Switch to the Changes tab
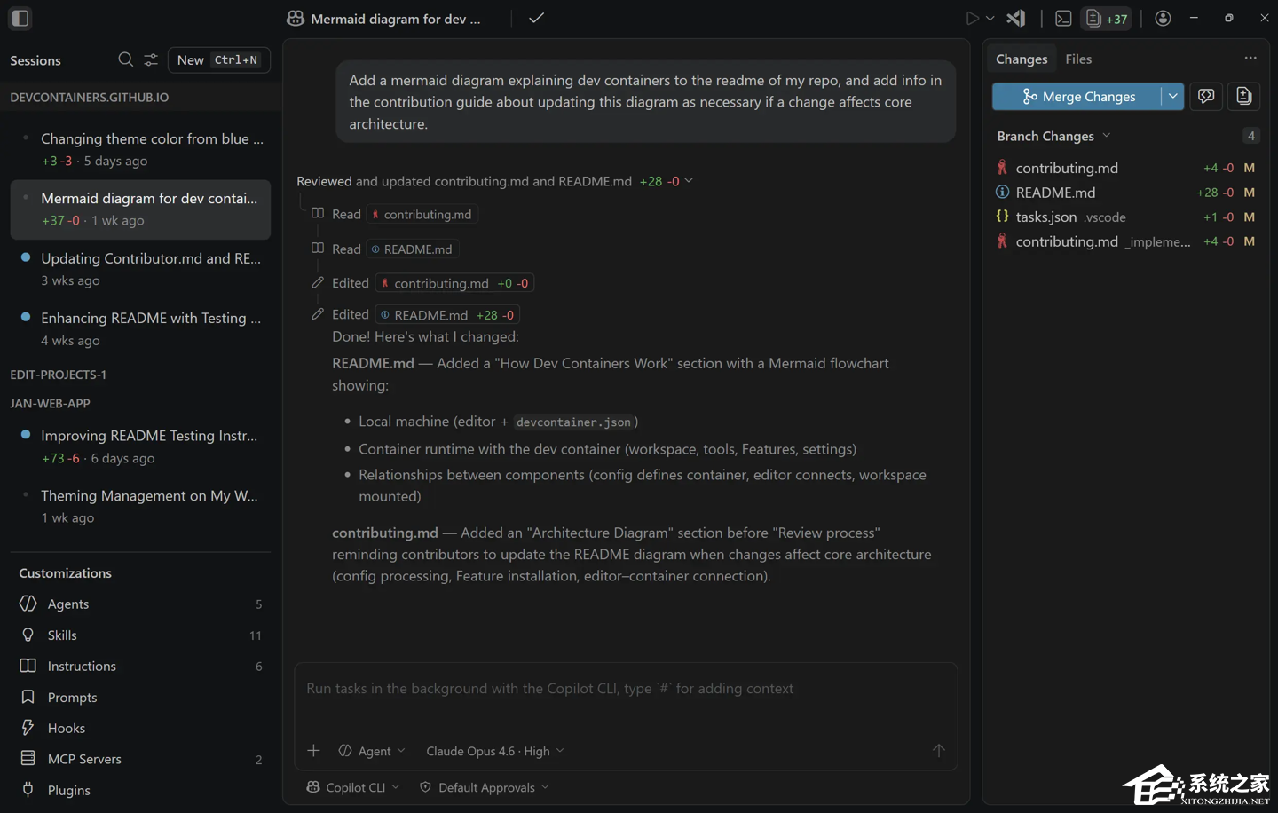The width and height of the screenshot is (1278, 813). [x=1022, y=59]
